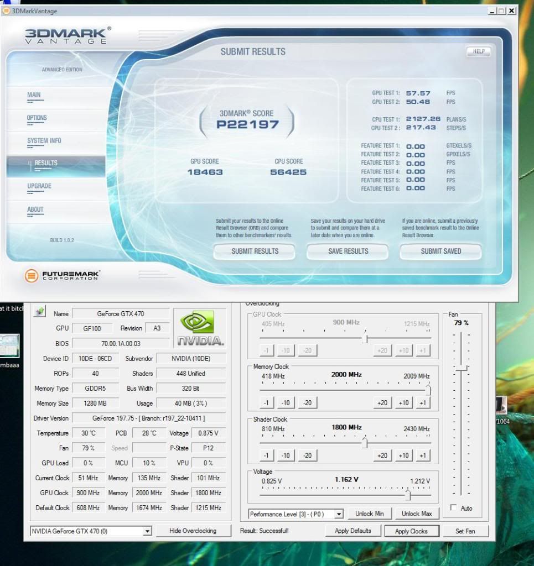Click the NVIDIA logo in the GPU info panel
534x566 pixels.
pyautogui.click(x=200, y=328)
